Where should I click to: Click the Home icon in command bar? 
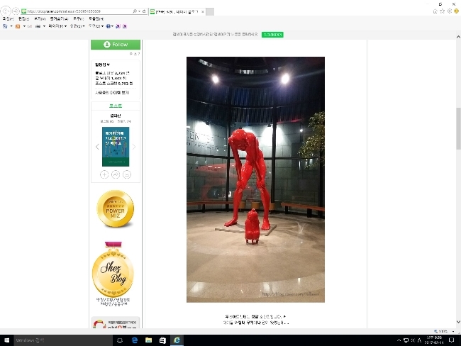point(5,26)
